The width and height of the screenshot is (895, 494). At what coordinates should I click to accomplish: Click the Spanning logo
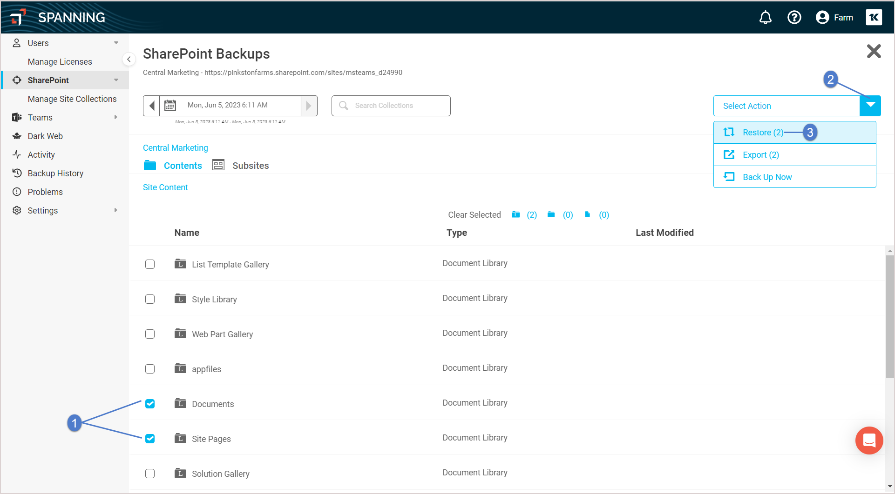point(58,18)
